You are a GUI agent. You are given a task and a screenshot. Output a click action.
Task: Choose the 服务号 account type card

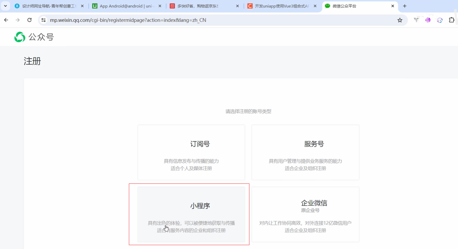click(x=305, y=152)
